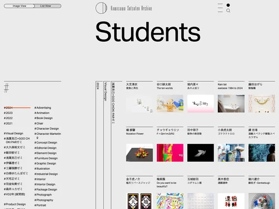Filter by #Illustration tag
279x209 pixels.
[x=42, y=169]
